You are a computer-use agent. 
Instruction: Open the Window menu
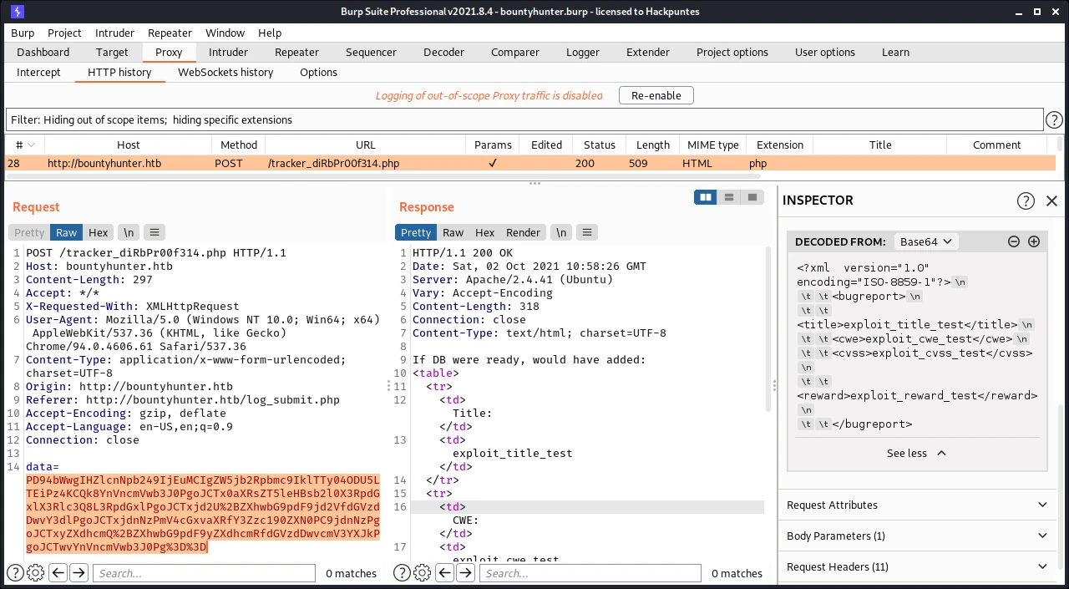tap(225, 33)
